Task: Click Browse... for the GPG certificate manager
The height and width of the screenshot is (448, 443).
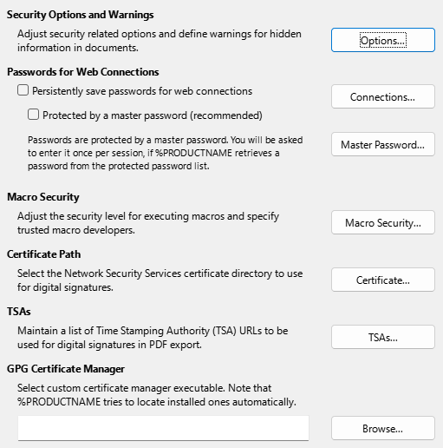Action: click(x=383, y=428)
